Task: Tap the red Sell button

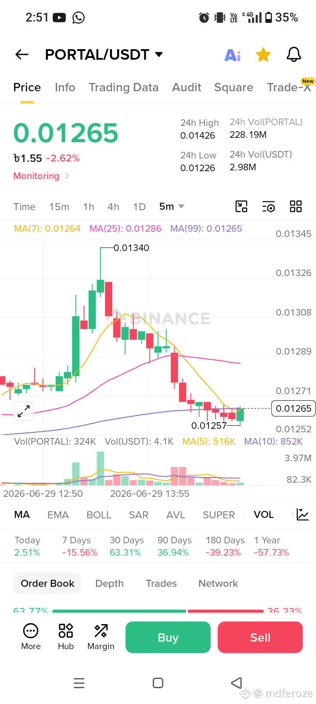Action: [x=260, y=637]
